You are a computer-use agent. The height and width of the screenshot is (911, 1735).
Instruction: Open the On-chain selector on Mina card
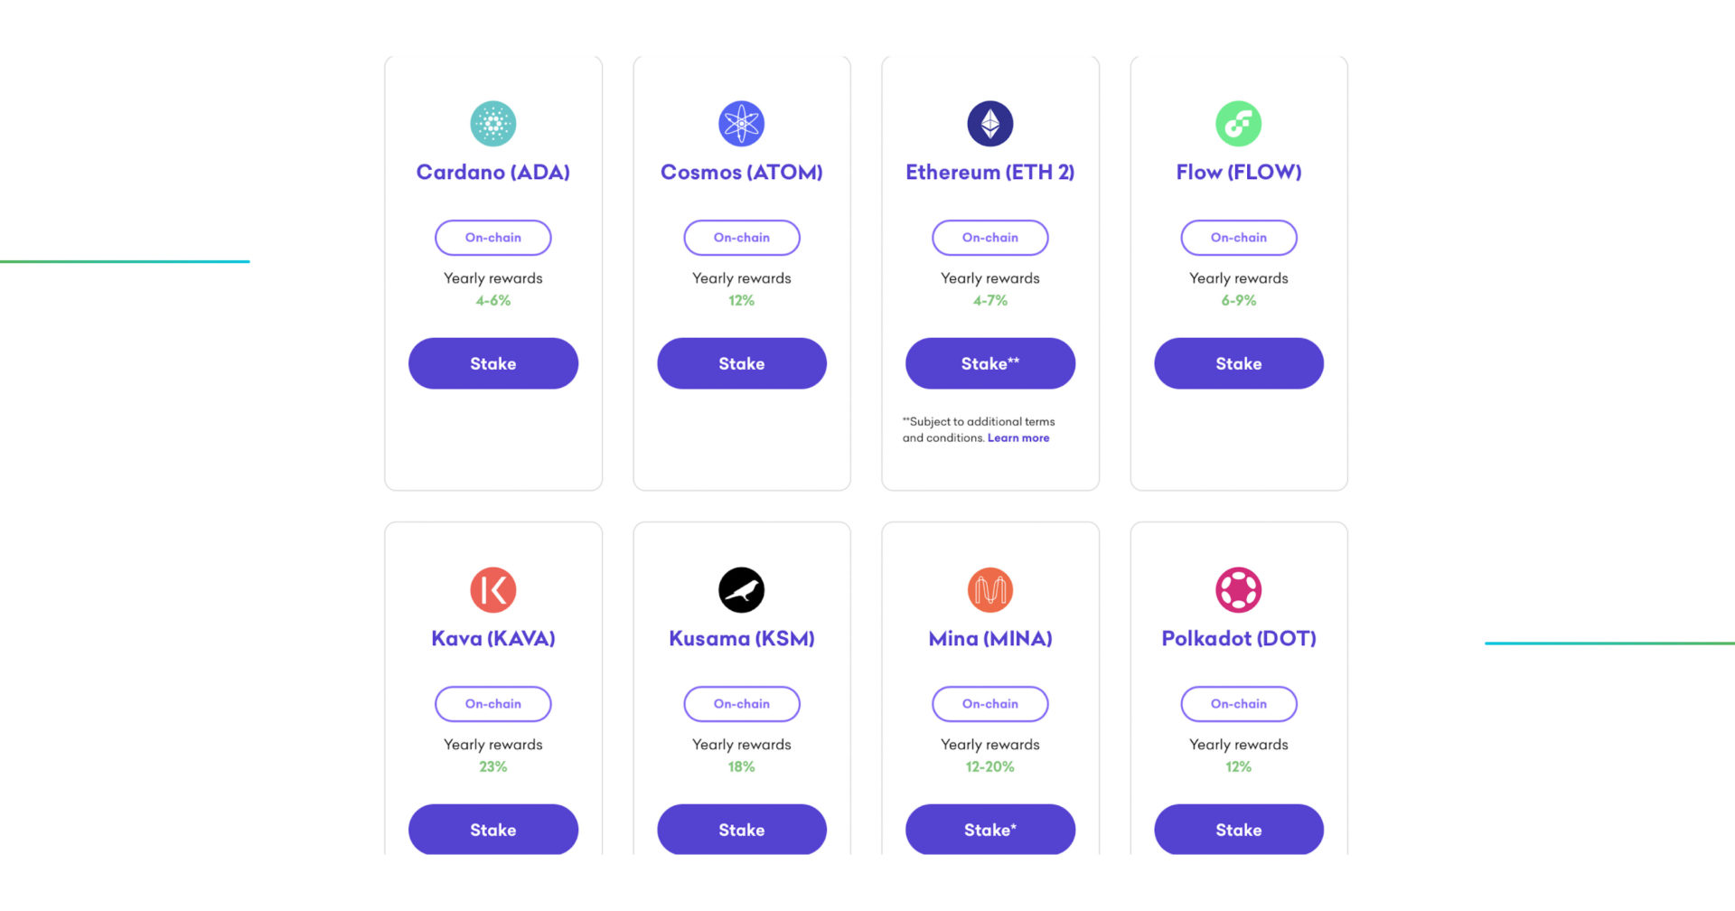[x=989, y=704]
